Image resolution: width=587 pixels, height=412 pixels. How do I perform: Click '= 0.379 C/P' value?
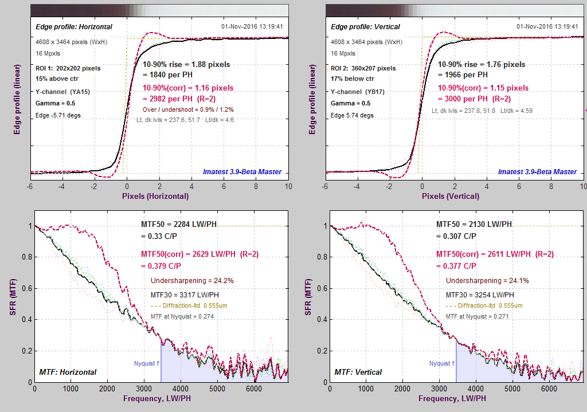tap(161, 266)
